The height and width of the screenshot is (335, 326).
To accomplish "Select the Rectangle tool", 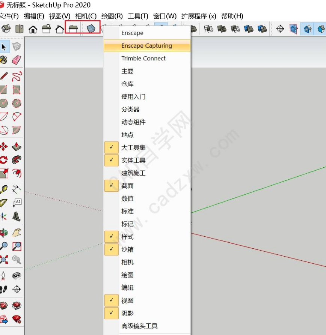I will (x=4, y=90).
